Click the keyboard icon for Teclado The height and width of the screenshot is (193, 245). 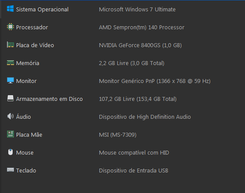(10, 170)
